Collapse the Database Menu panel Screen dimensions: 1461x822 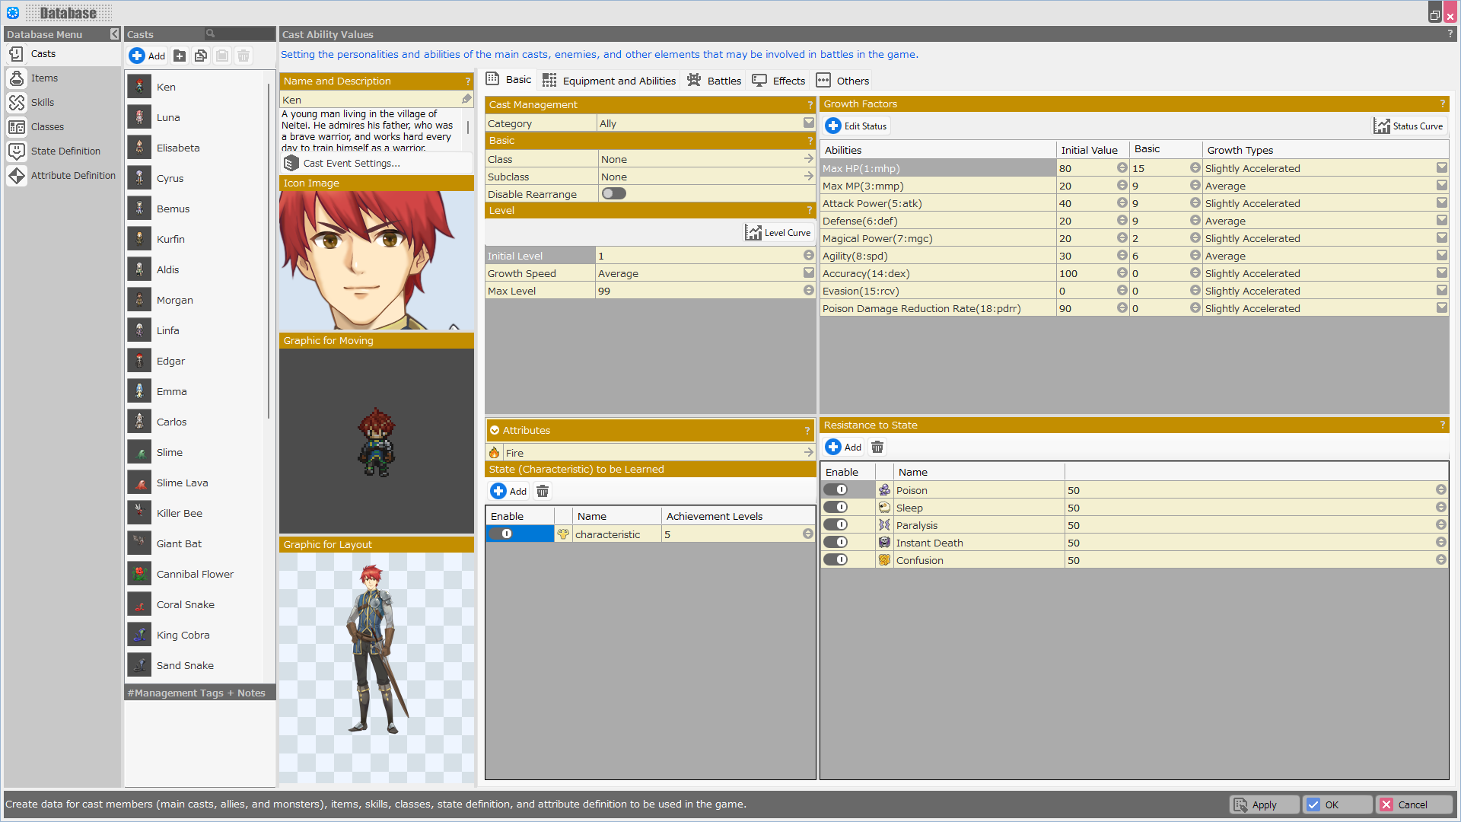[114, 34]
